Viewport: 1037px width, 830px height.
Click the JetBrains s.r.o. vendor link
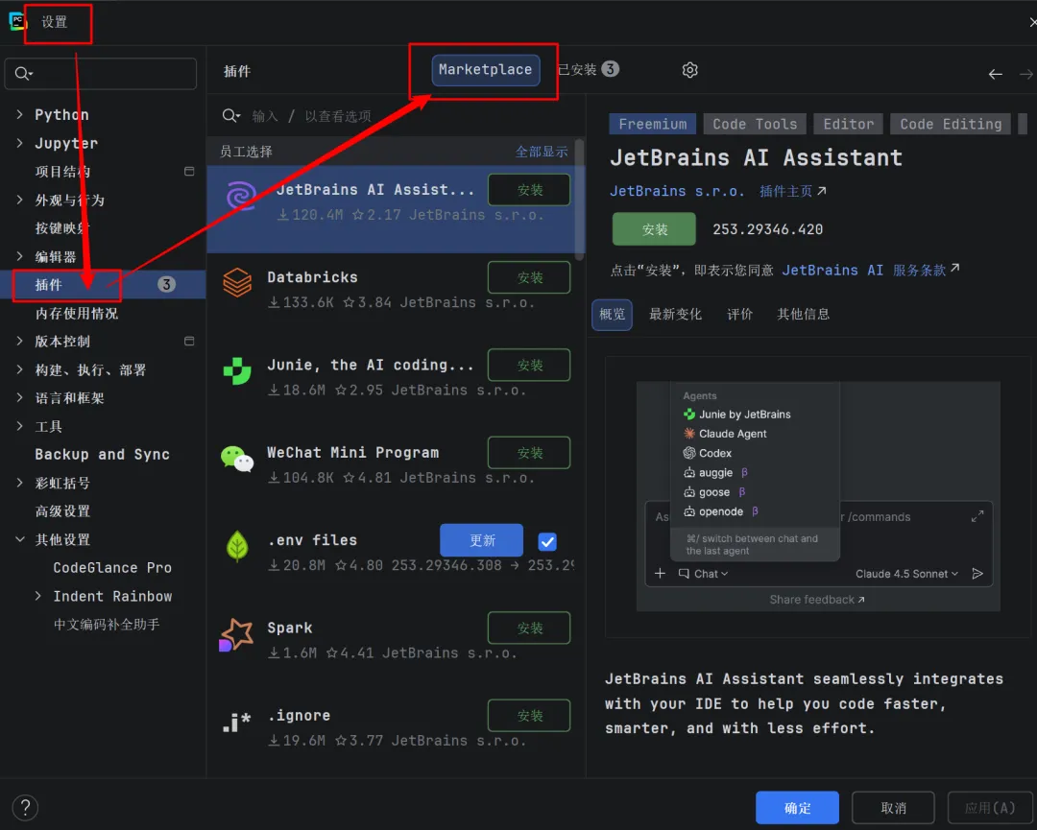(677, 191)
